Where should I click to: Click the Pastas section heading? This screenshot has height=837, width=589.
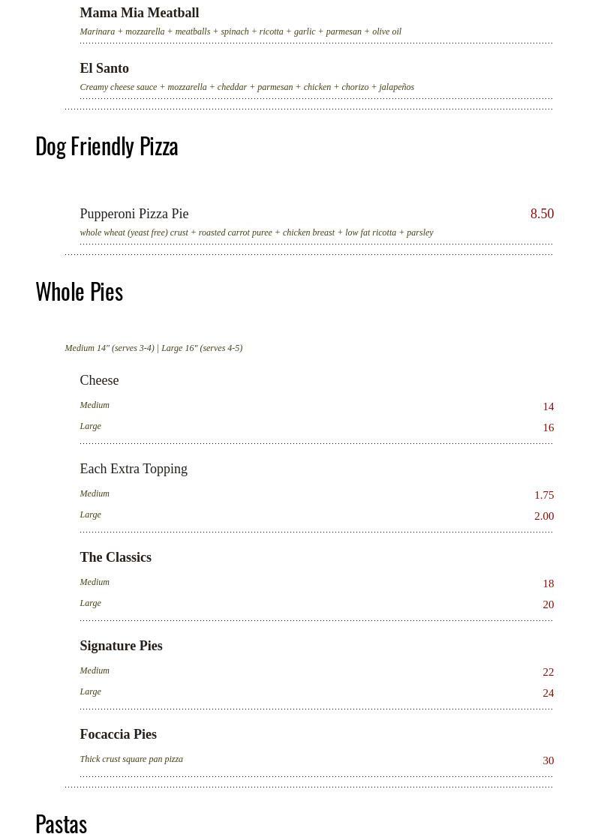click(x=61, y=823)
